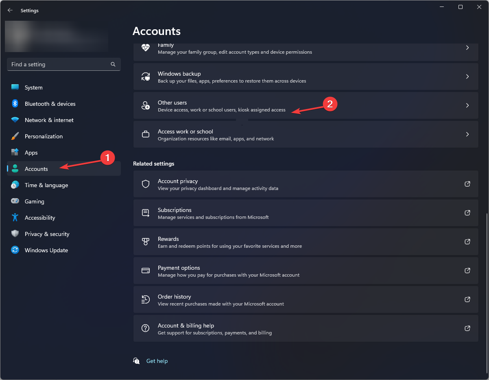
Task: Select the Gaming category
Action: pos(64,201)
